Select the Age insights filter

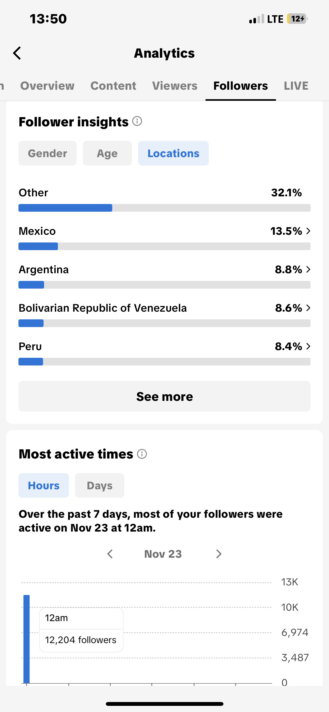107,154
